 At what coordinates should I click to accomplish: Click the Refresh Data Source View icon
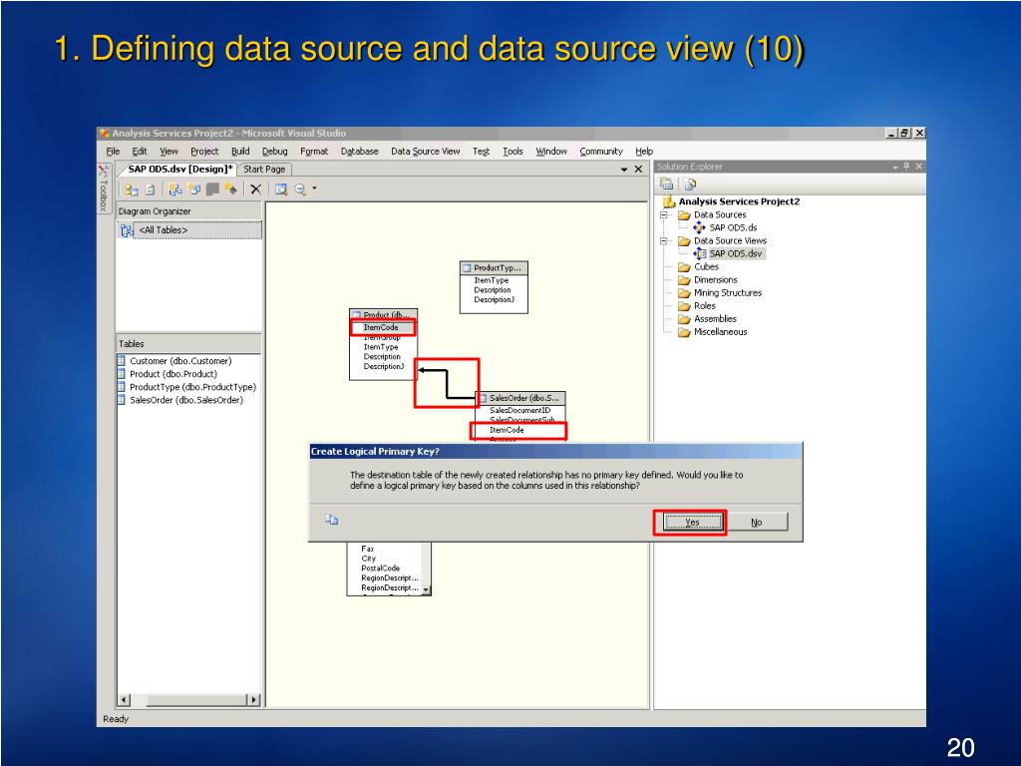tap(150, 189)
